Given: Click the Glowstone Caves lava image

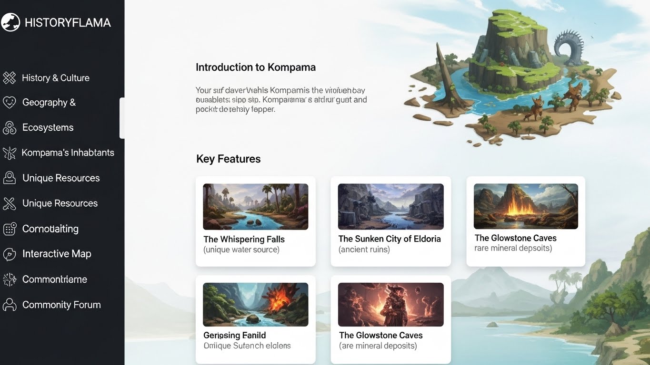Looking at the screenshot, I should pos(526,206).
